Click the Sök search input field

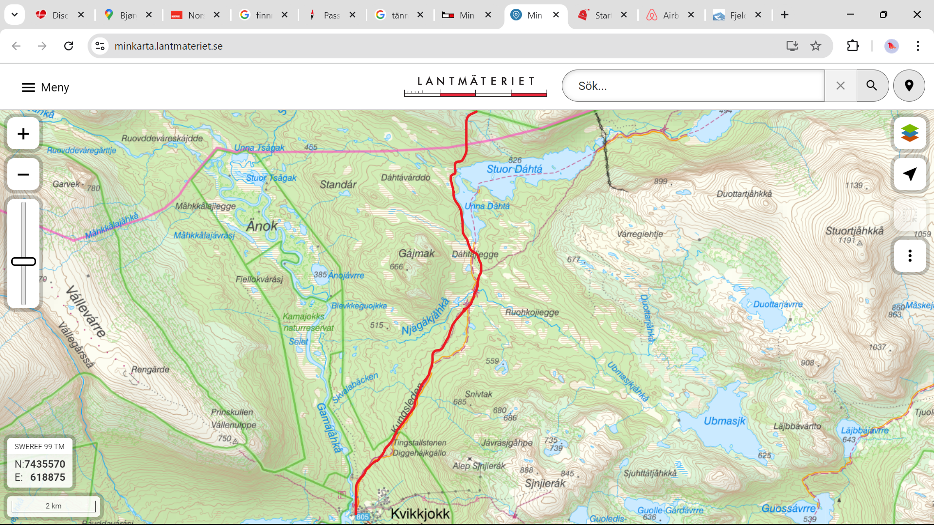click(x=693, y=86)
